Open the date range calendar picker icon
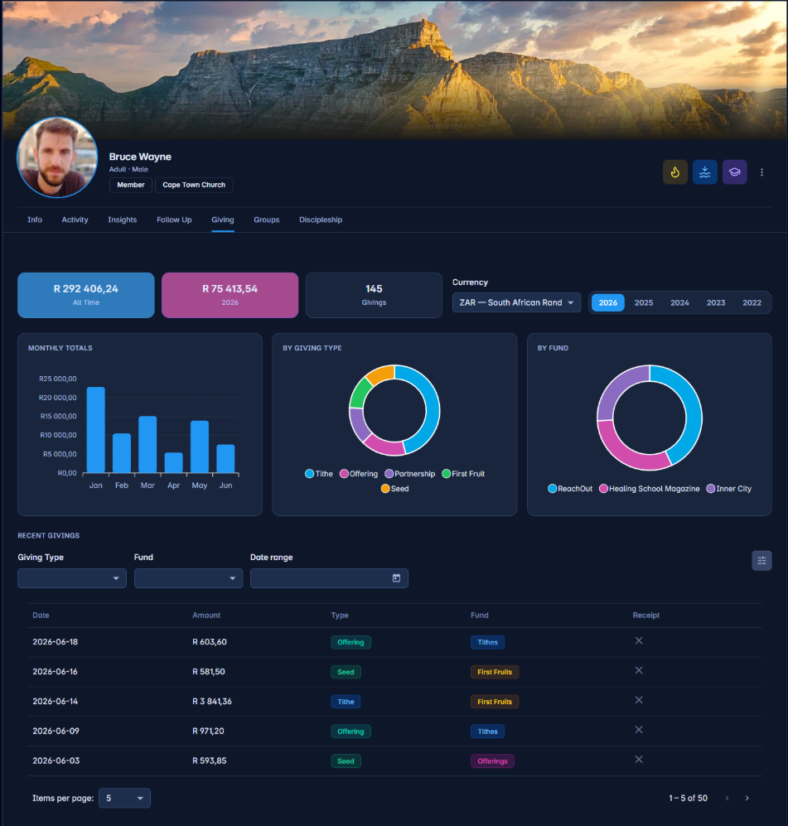Screen dimensions: 788x826 click(397, 578)
